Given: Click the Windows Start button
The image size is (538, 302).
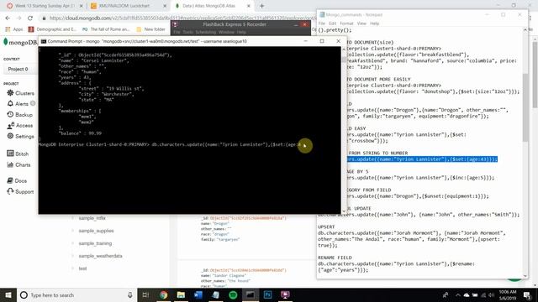Looking at the screenshot, I should pos(8,294).
